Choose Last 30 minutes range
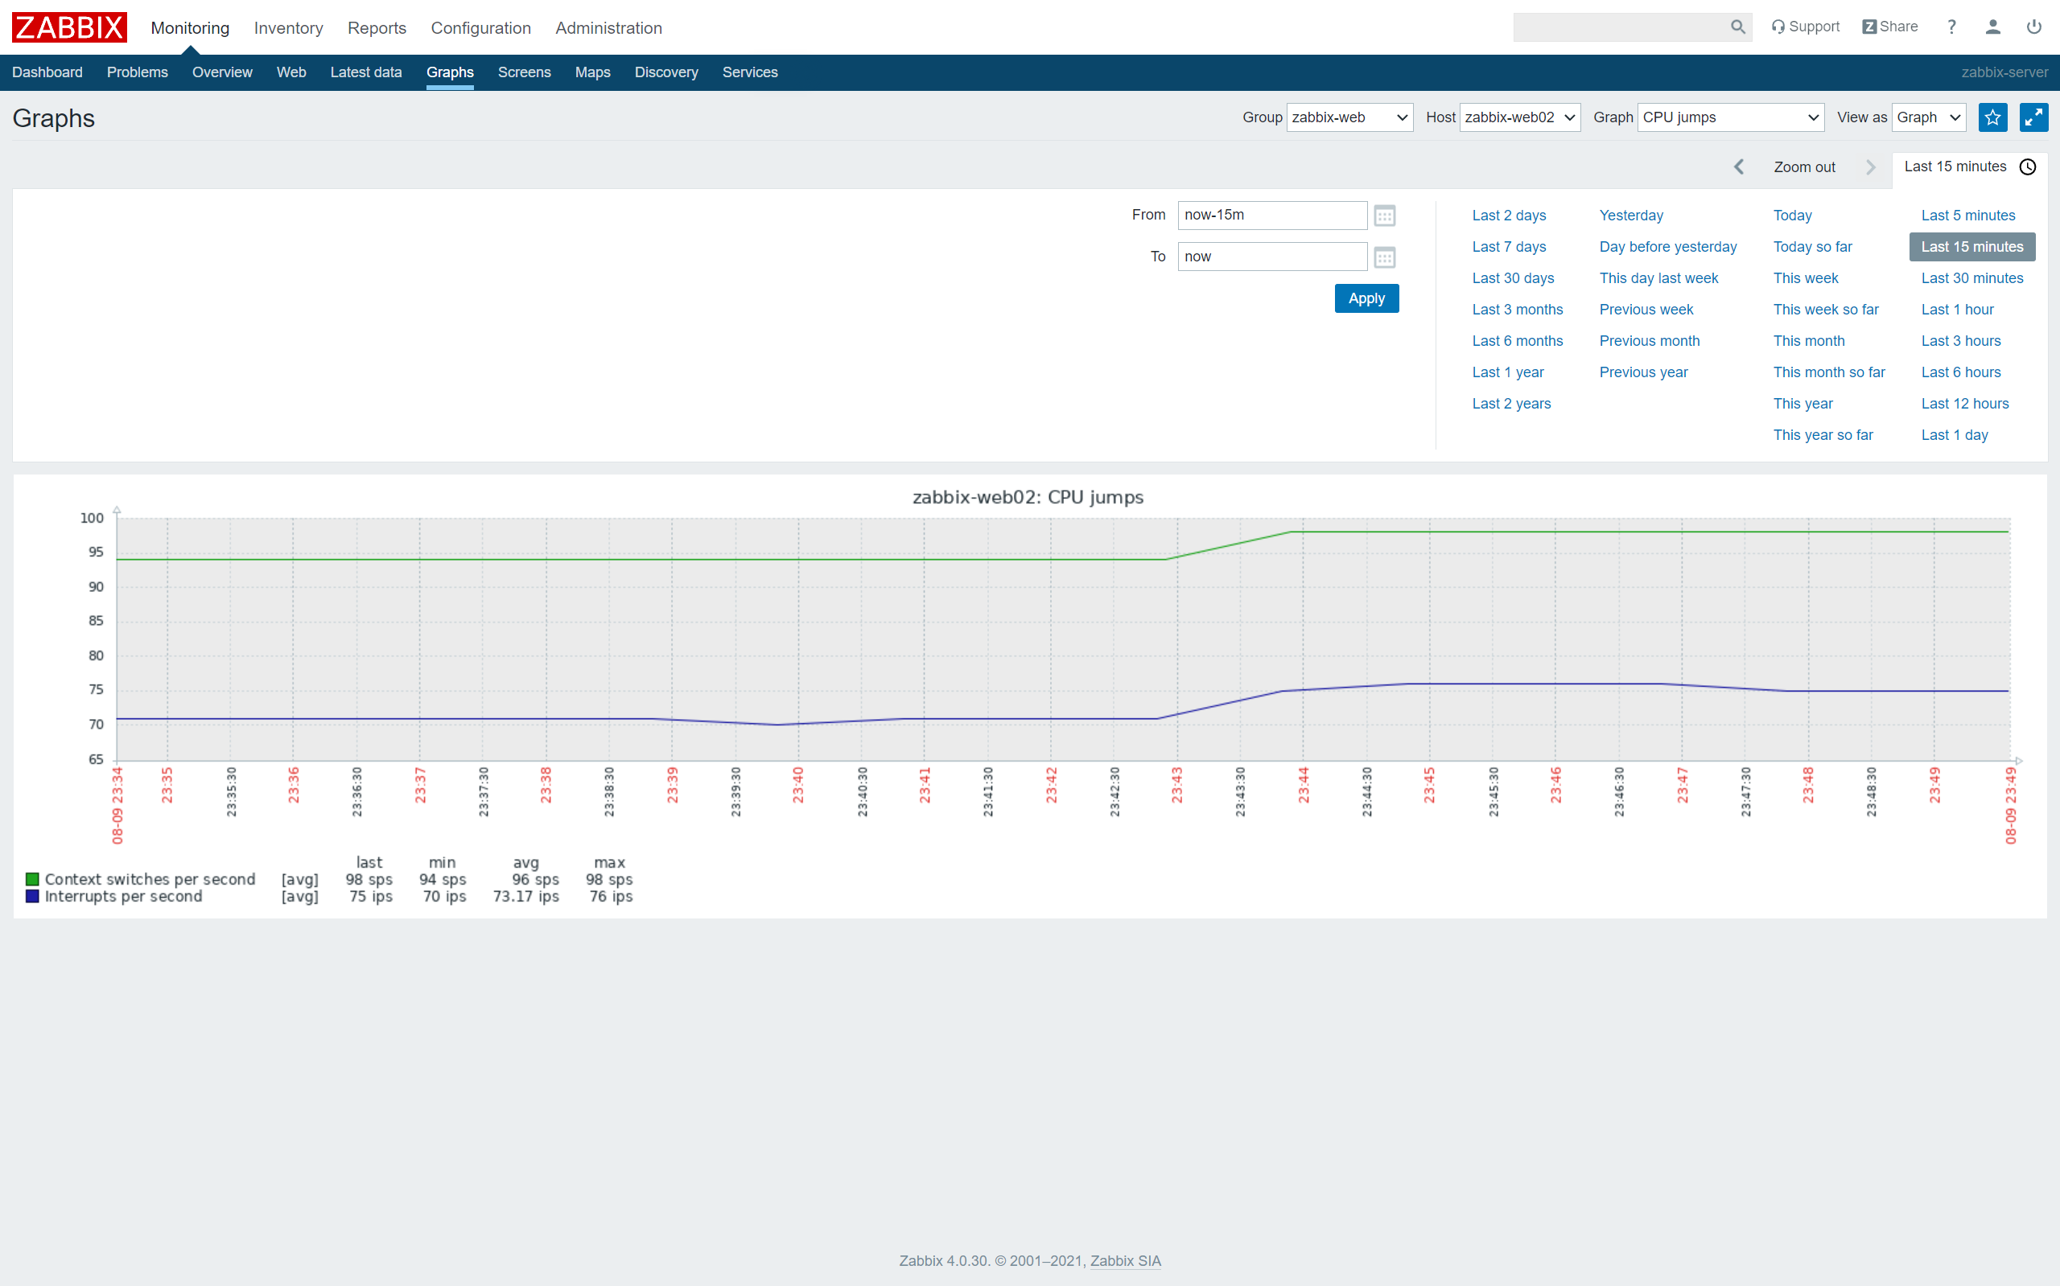Image resolution: width=2060 pixels, height=1286 pixels. click(x=1972, y=278)
